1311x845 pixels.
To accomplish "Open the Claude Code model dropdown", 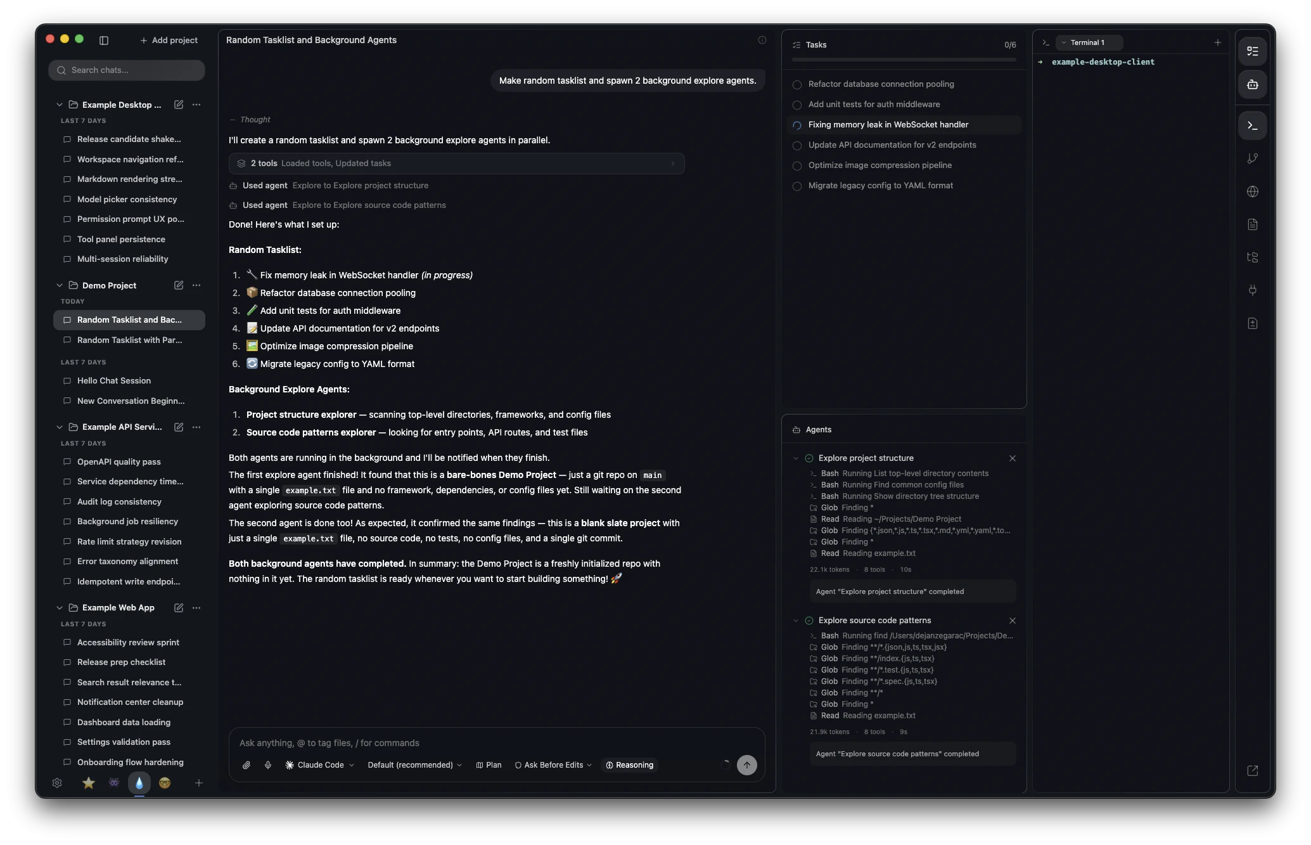I will tap(320, 765).
